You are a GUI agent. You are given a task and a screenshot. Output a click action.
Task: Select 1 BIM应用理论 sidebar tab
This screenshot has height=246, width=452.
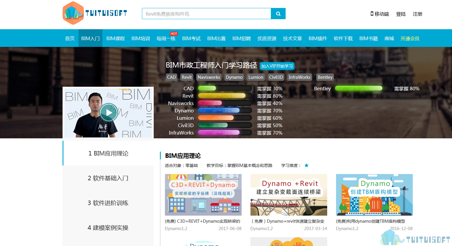108,153
